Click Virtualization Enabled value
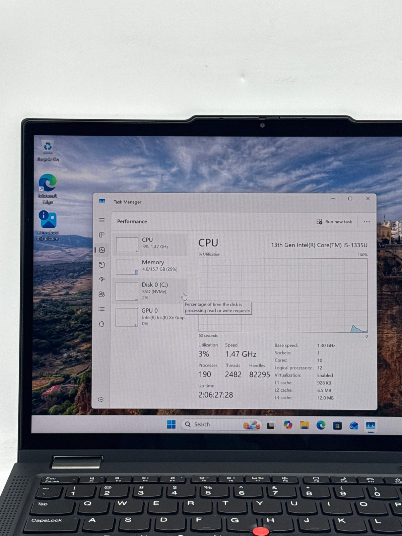402x536 pixels. point(325,376)
